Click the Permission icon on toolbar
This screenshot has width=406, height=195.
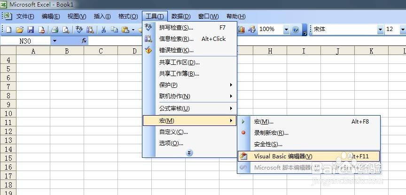point(41,30)
